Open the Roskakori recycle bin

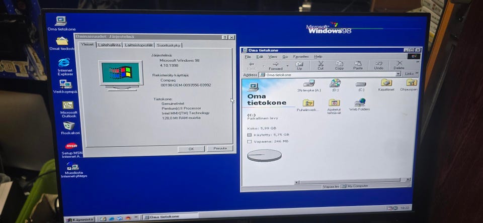tap(69, 128)
